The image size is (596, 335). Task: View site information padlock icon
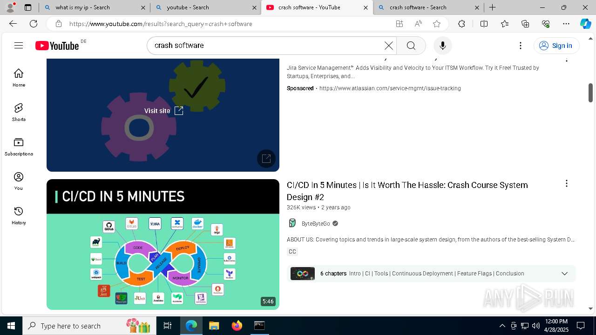click(58, 24)
